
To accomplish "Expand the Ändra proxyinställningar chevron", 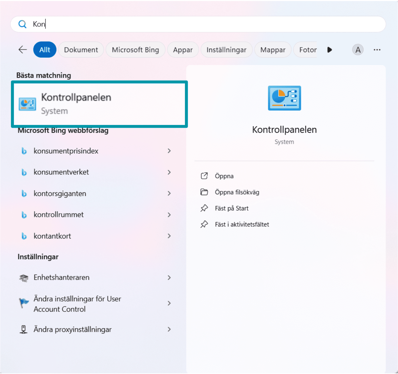I will pyautogui.click(x=169, y=329).
